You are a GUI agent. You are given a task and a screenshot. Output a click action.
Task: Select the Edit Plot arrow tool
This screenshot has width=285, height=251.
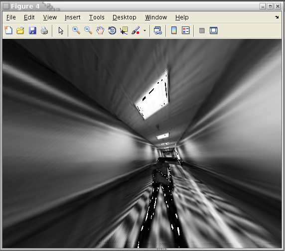pyautogui.click(x=61, y=30)
